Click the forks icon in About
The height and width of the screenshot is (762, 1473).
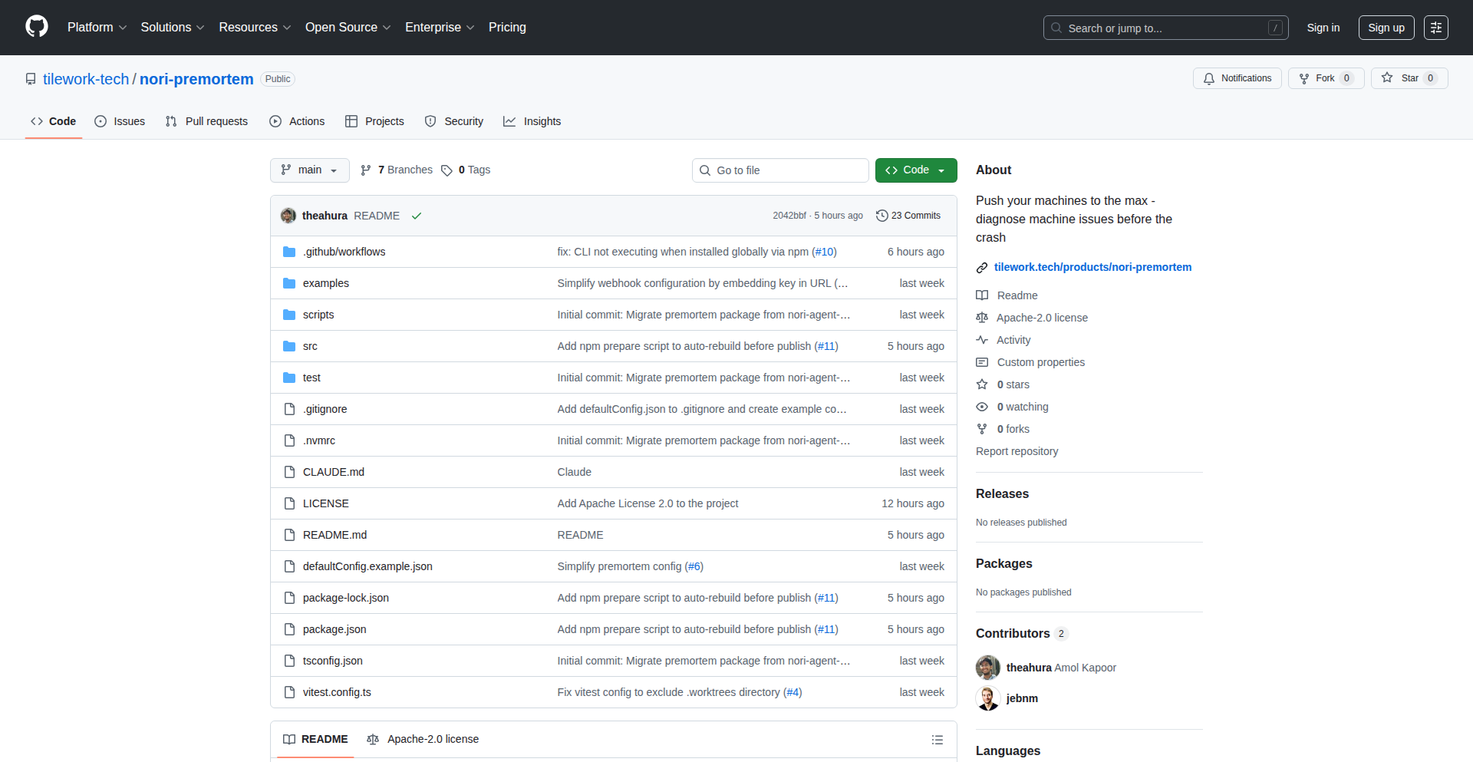(982, 429)
